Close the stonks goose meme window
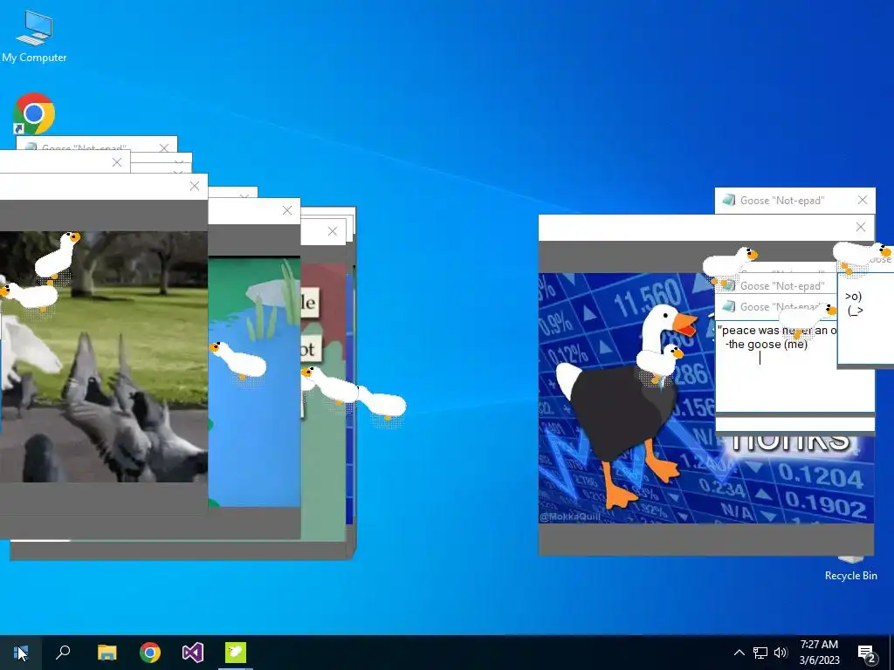894x670 pixels. (861, 228)
